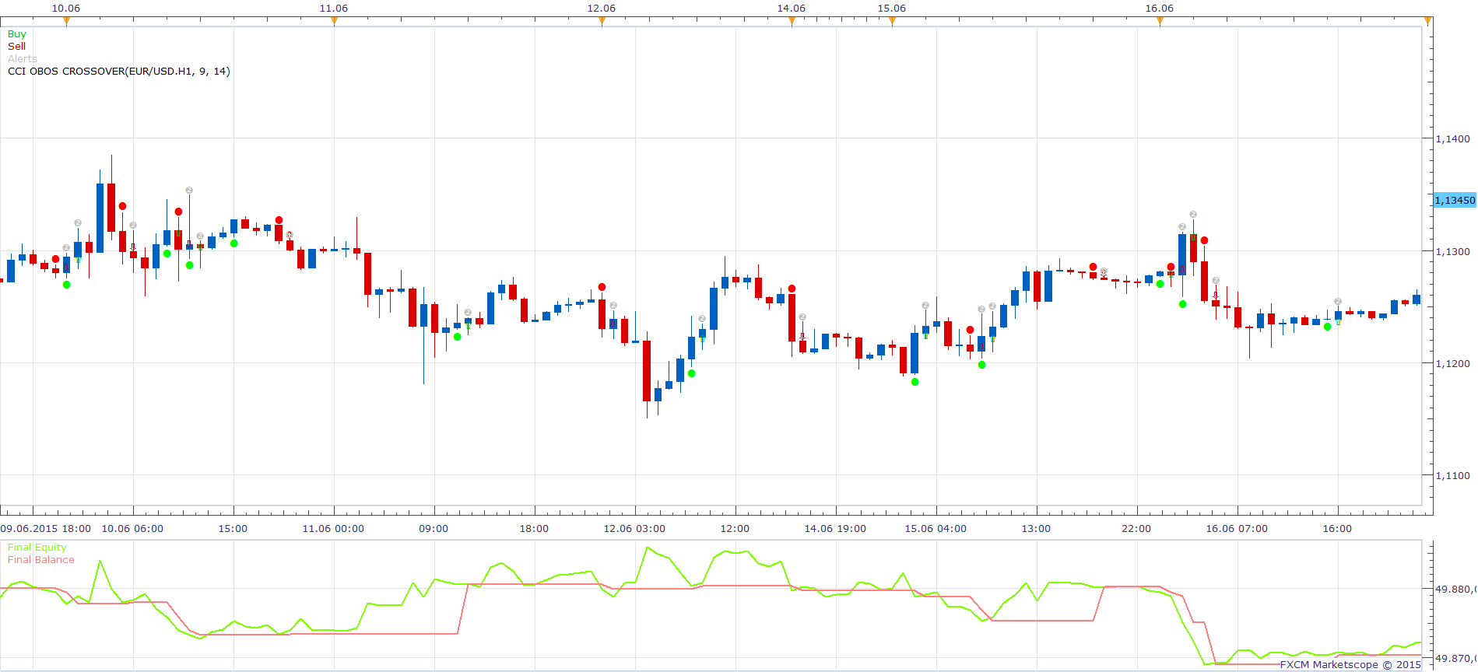The width and height of the screenshot is (1478, 672).
Task: Click the 1,1300 price axis label
Action: [x=1452, y=252]
